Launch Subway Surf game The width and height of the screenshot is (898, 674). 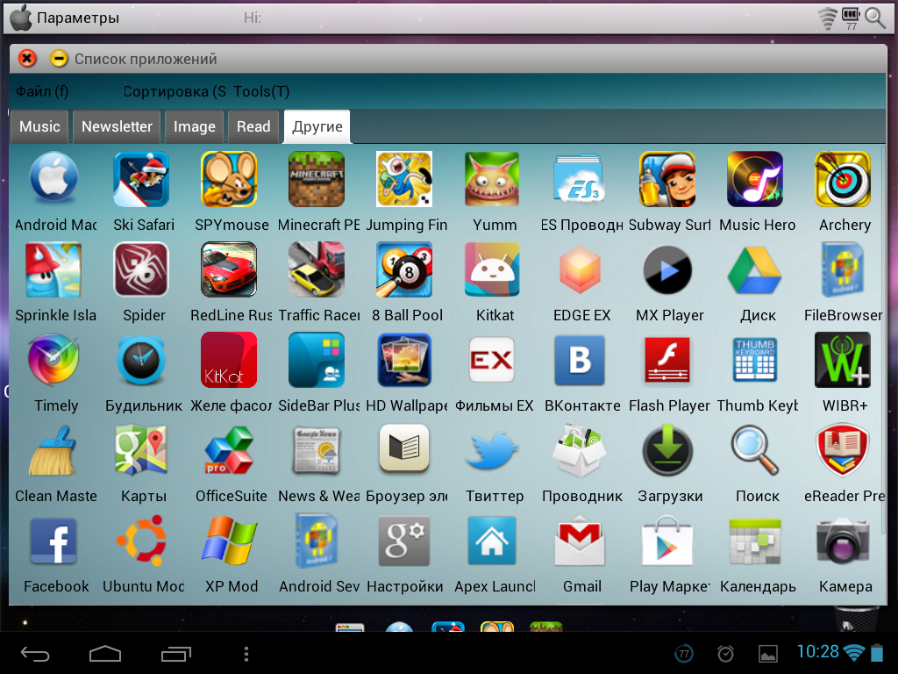667,178
